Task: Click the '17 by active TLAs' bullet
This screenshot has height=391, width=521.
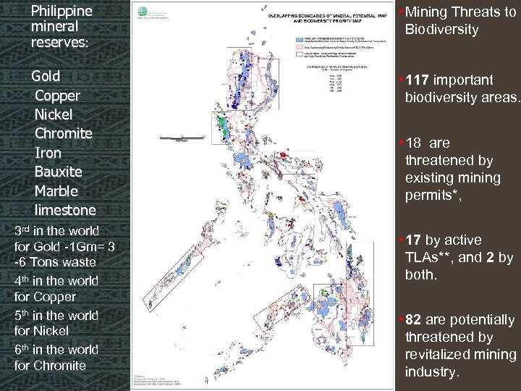Action: click(x=459, y=257)
